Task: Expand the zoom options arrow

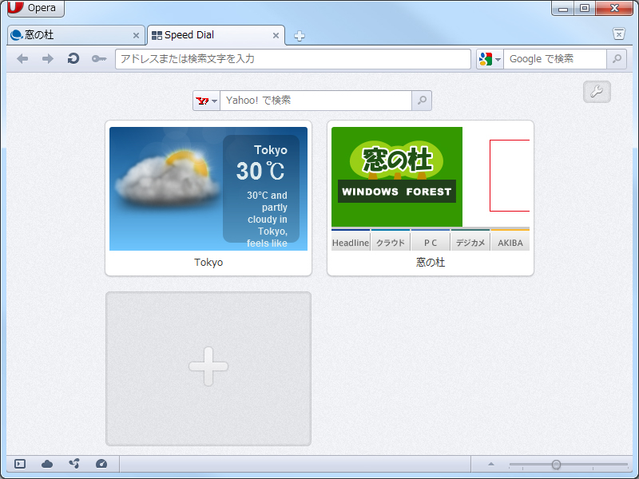Action: [490, 464]
